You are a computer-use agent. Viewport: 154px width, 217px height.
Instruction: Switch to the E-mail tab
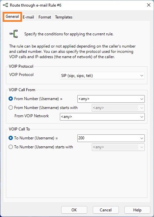click(x=28, y=17)
